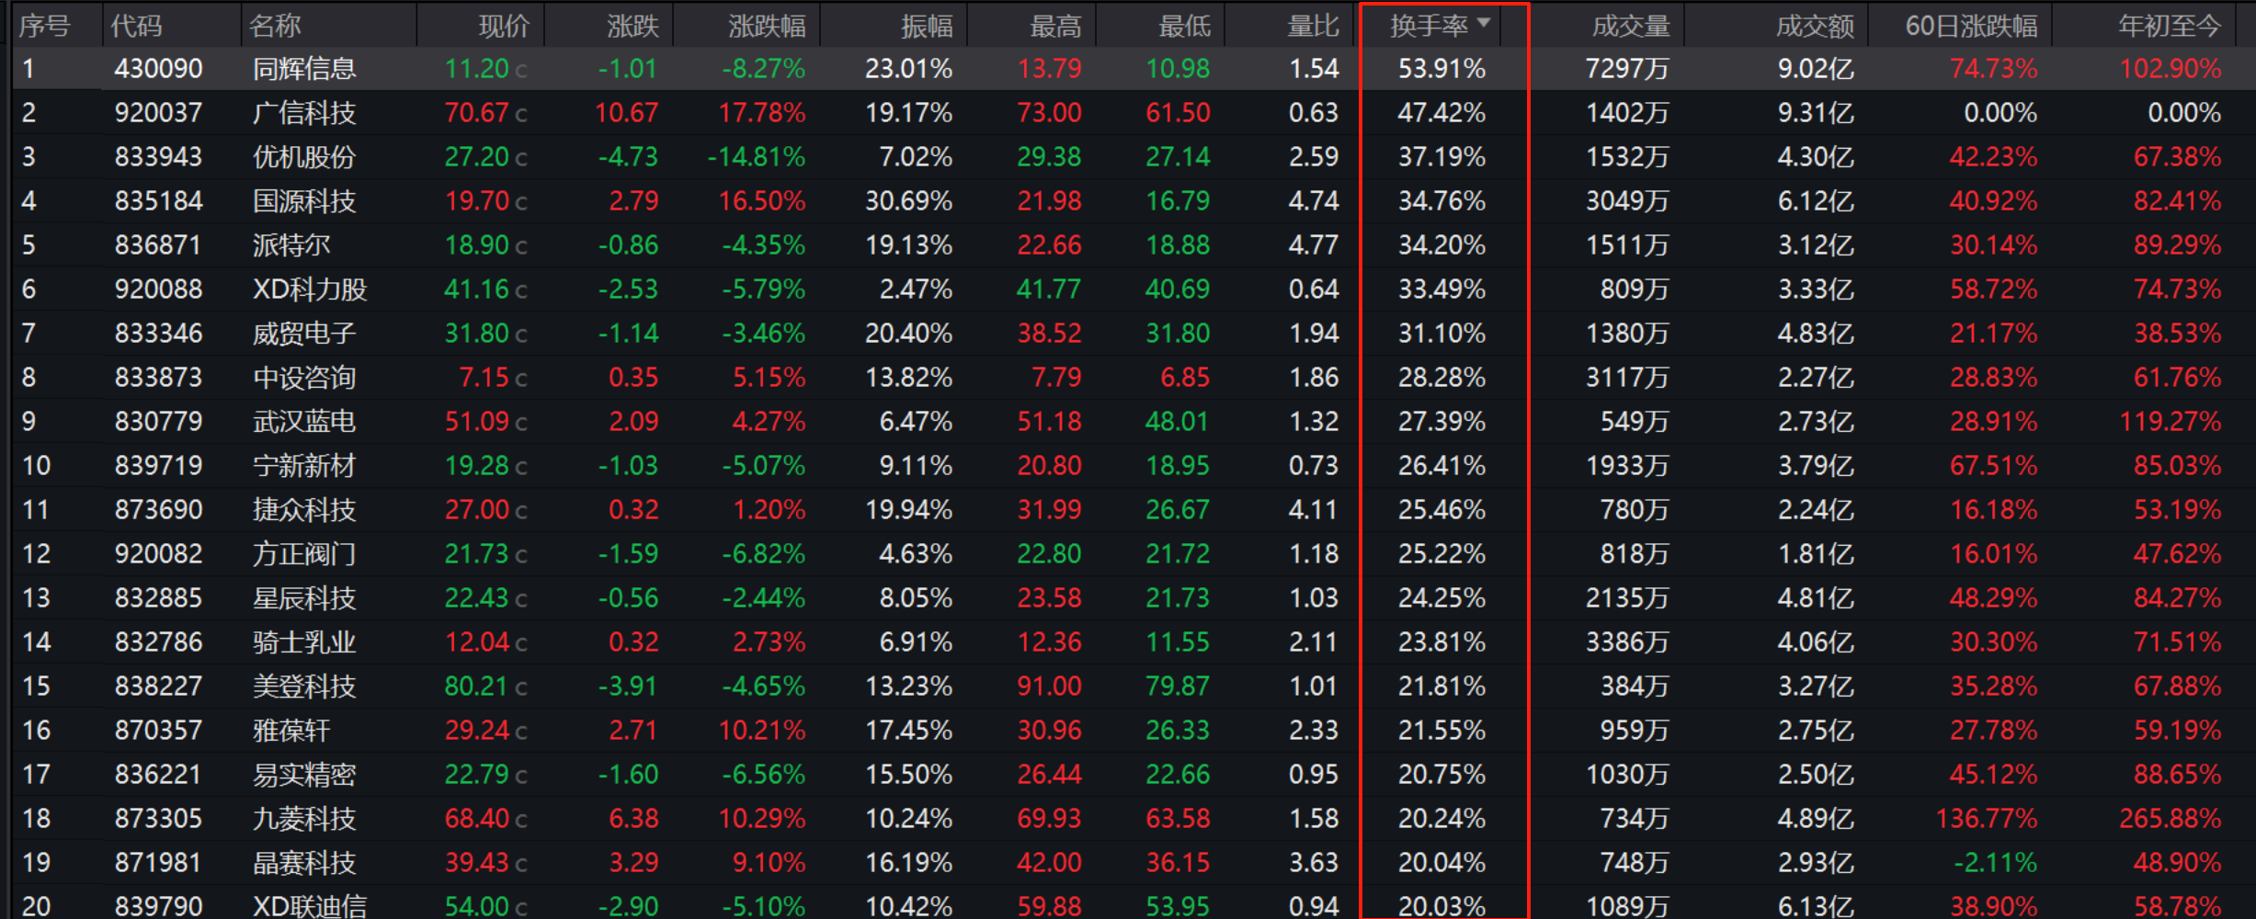Screen dimensions: 2256x919
Task: Click stock code 873305
Action: tap(158, 819)
